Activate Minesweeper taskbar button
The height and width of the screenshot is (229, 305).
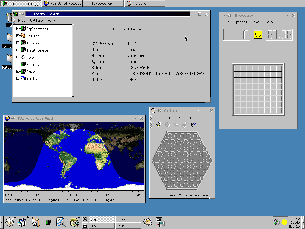pyautogui.click(x=103, y=4)
